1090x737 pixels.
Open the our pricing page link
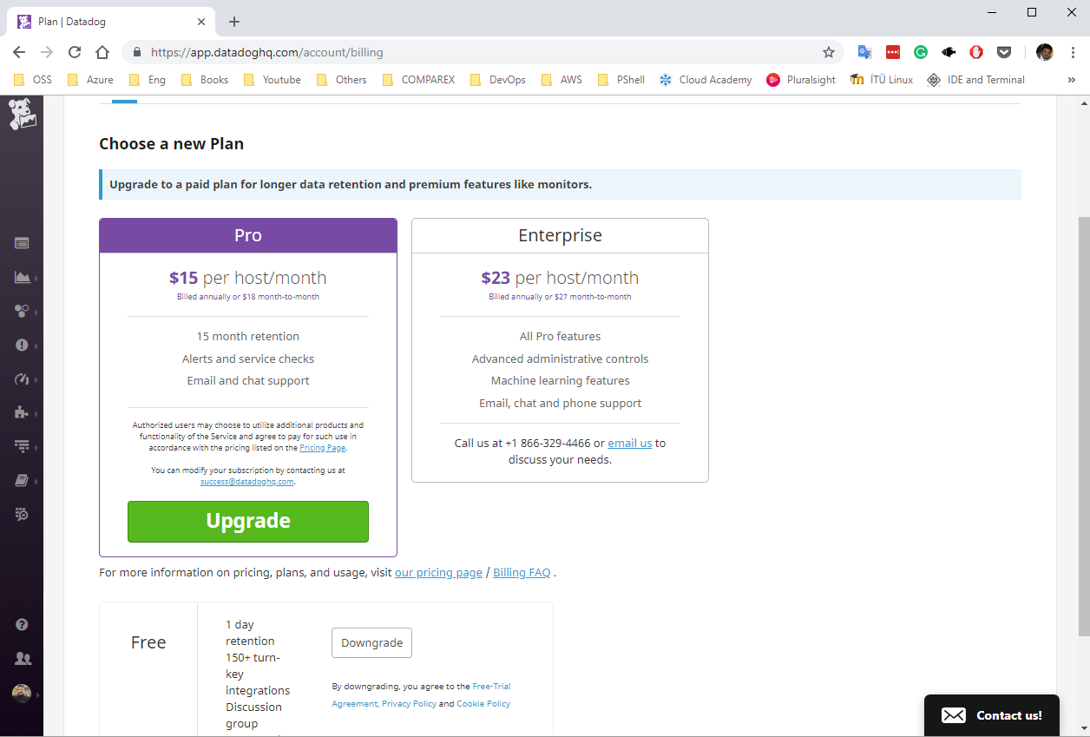pyautogui.click(x=438, y=573)
